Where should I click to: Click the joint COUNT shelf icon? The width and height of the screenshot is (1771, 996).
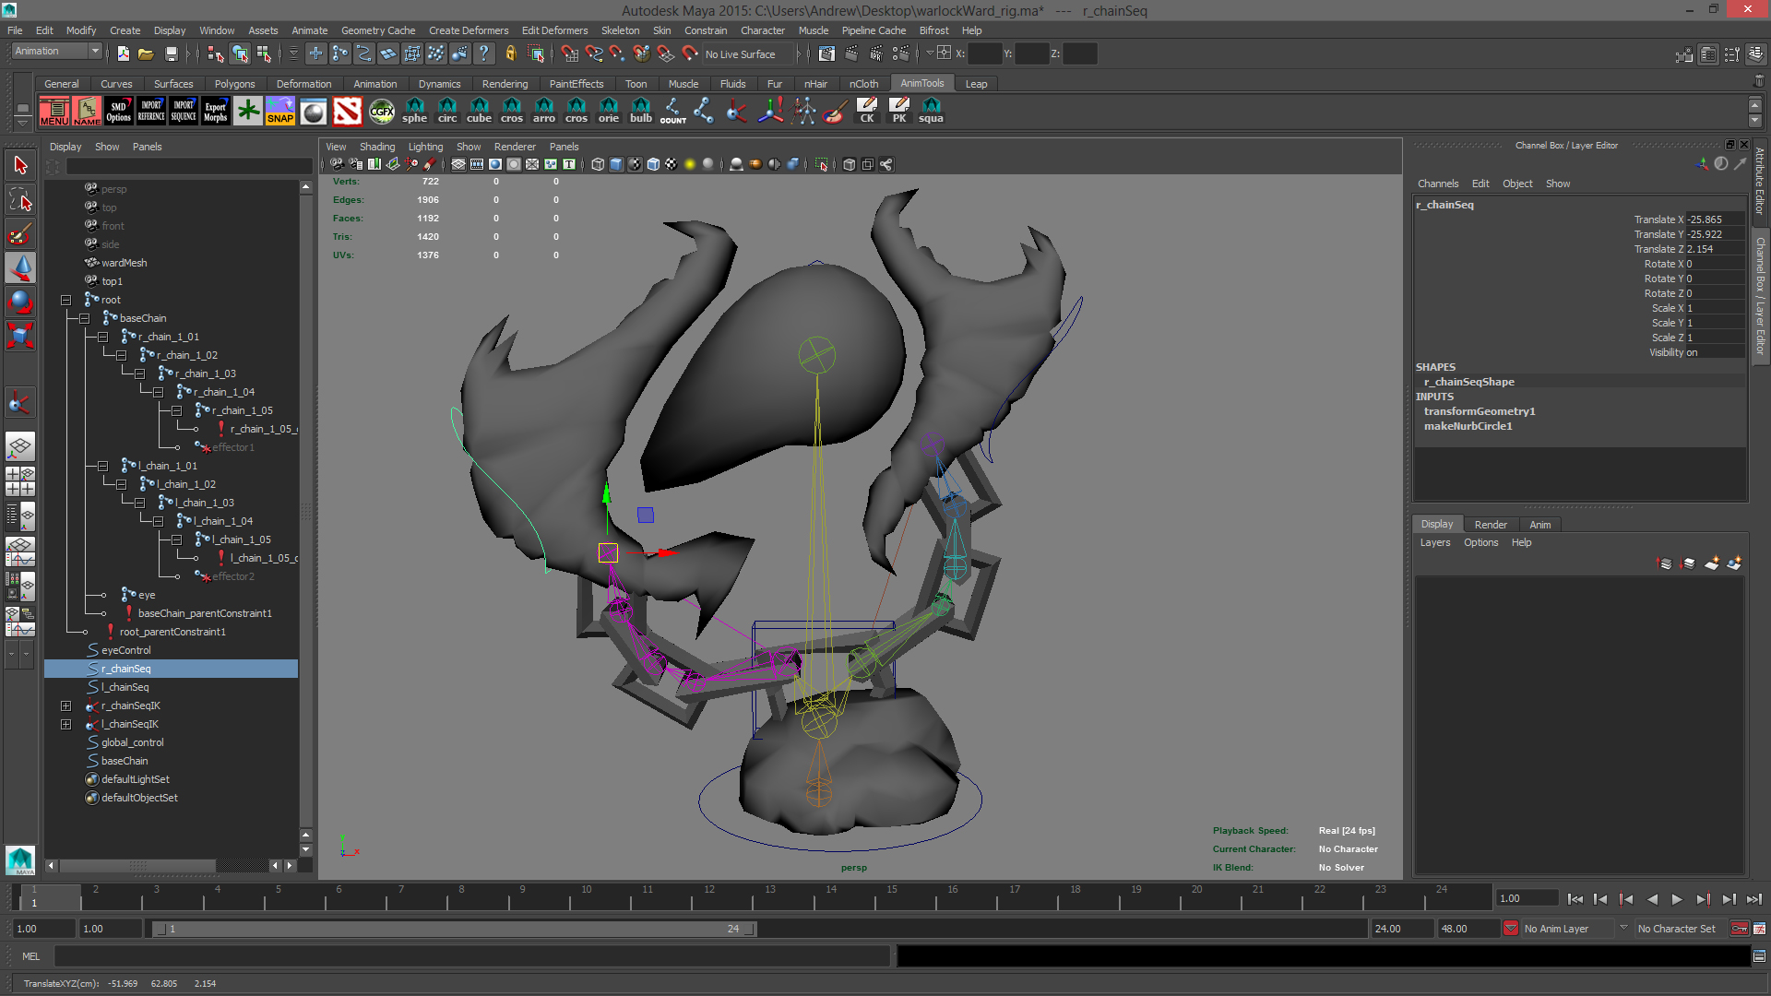point(672,112)
